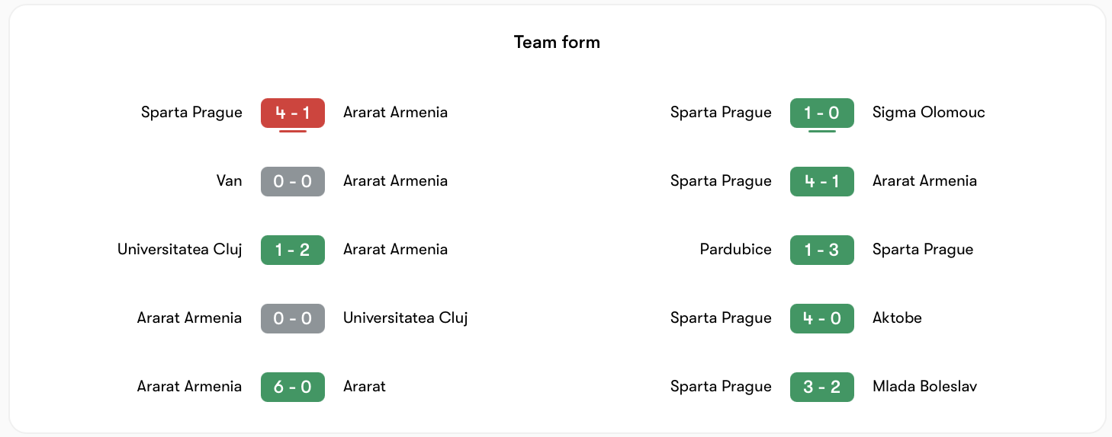Click the 4 - 0 score against Aktobe

pyautogui.click(x=822, y=318)
